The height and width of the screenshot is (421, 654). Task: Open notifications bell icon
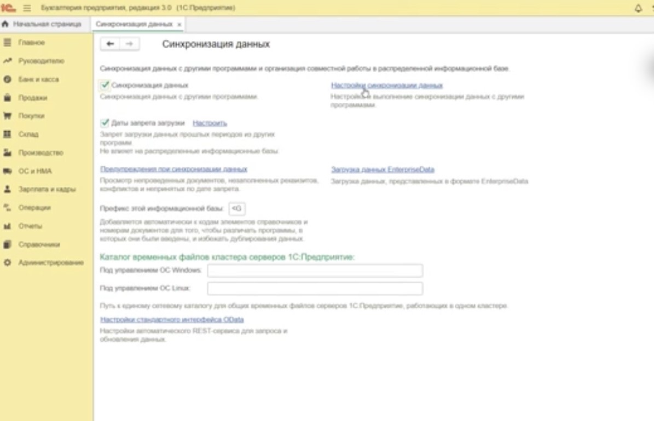pyautogui.click(x=638, y=8)
